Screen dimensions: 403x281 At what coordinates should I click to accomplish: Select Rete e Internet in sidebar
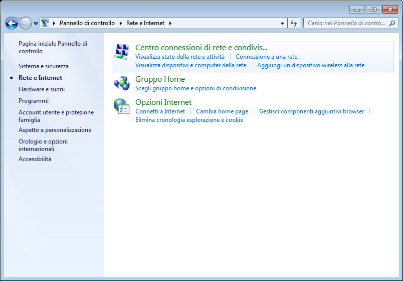coord(41,78)
